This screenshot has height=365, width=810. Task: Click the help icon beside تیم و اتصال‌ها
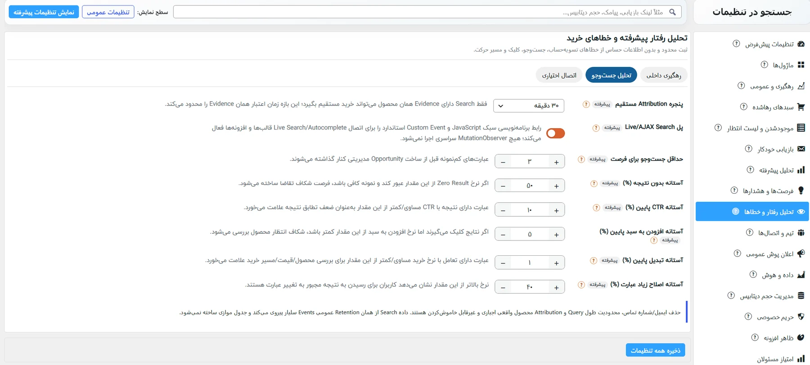(x=749, y=232)
